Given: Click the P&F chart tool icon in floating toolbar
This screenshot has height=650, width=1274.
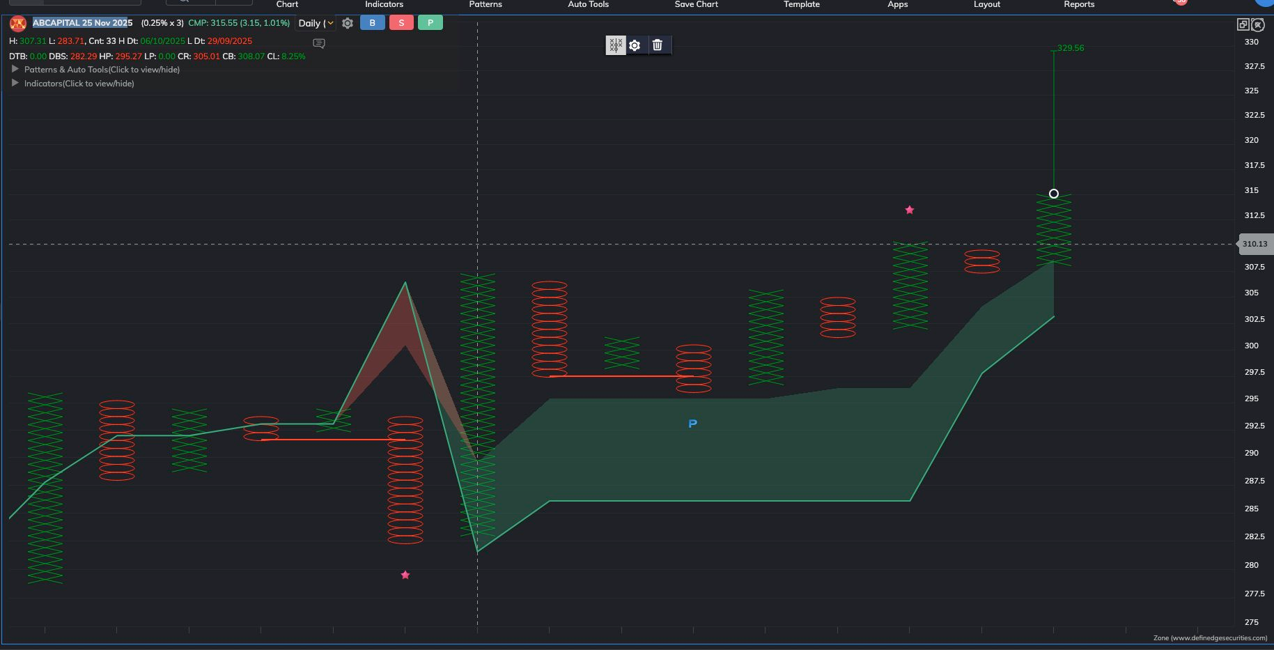Looking at the screenshot, I should coord(615,45).
